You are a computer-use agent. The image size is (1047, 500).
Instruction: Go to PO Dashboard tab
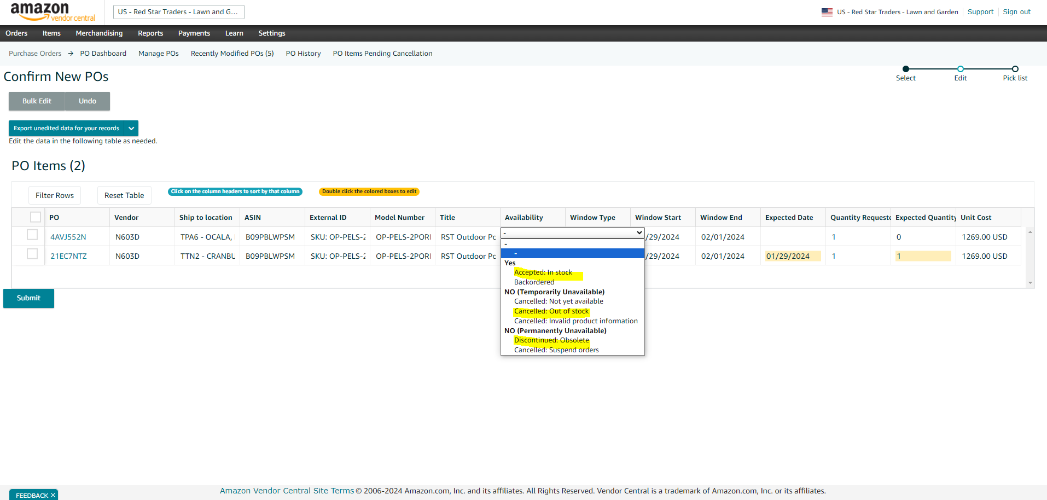point(103,54)
